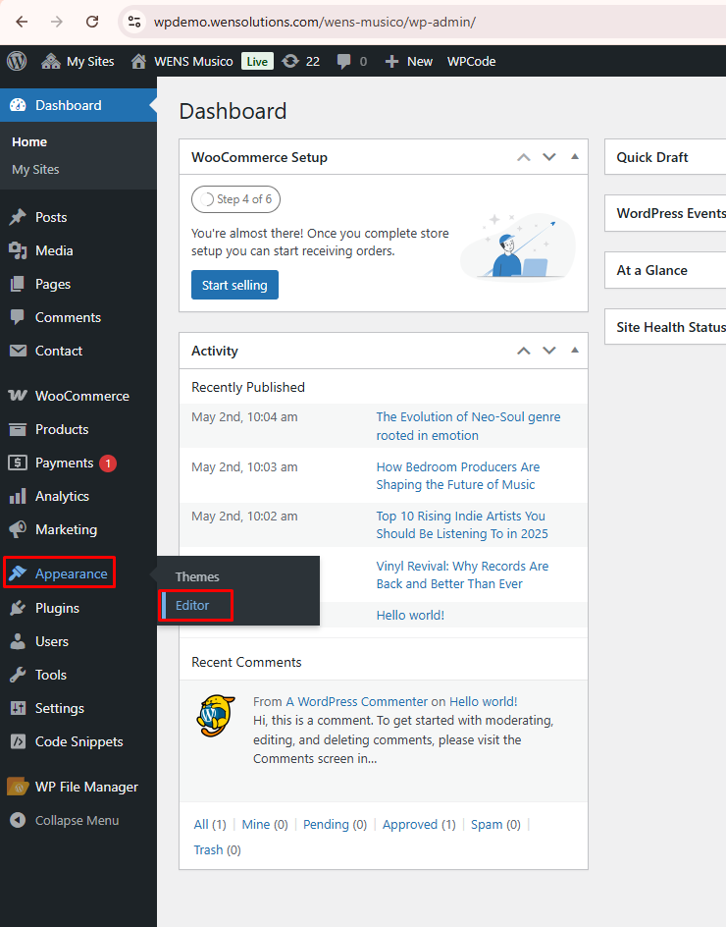Open Marketing from the sidebar

pyautogui.click(x=78, y=529)
